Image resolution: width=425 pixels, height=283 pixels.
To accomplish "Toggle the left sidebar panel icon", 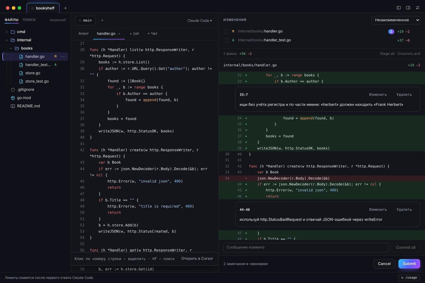I will pos(399,8).
